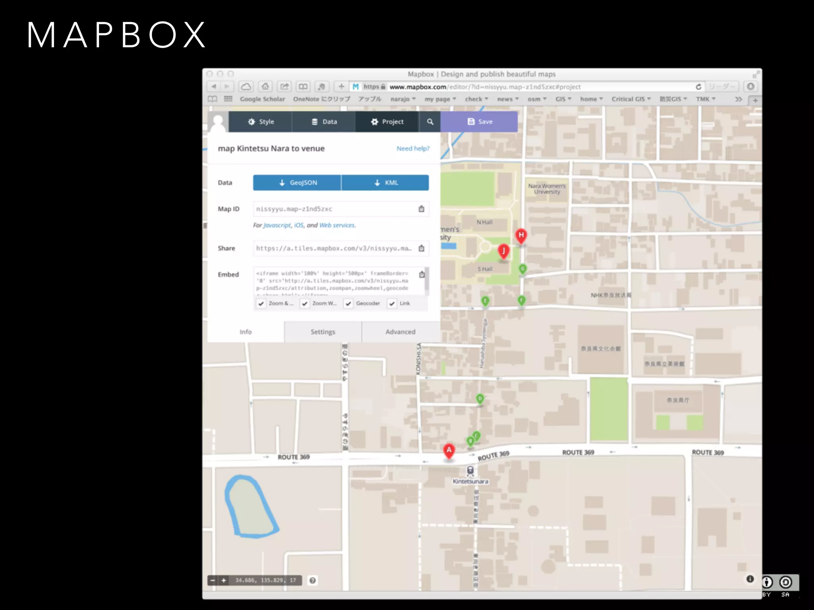Click the red A marker near Kintetsunara

click(x=449, y=450)
